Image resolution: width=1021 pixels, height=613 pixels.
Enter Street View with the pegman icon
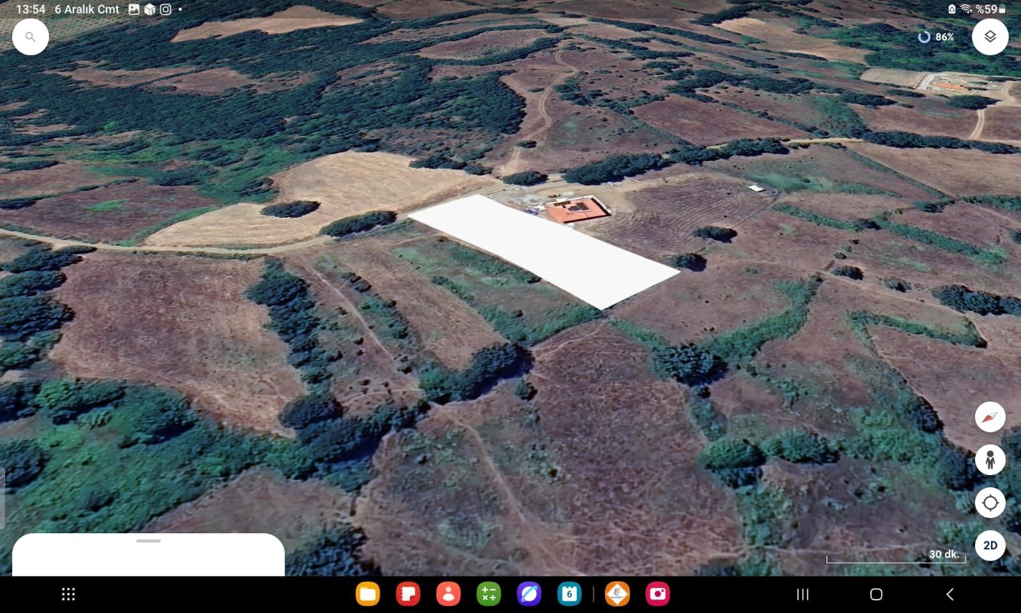990,460
